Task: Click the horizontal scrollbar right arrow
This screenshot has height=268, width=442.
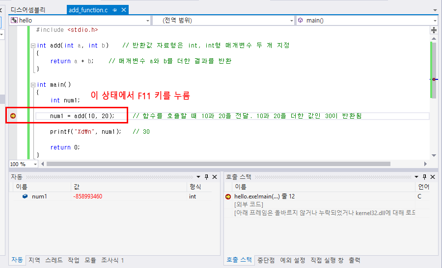Action: 425,164
